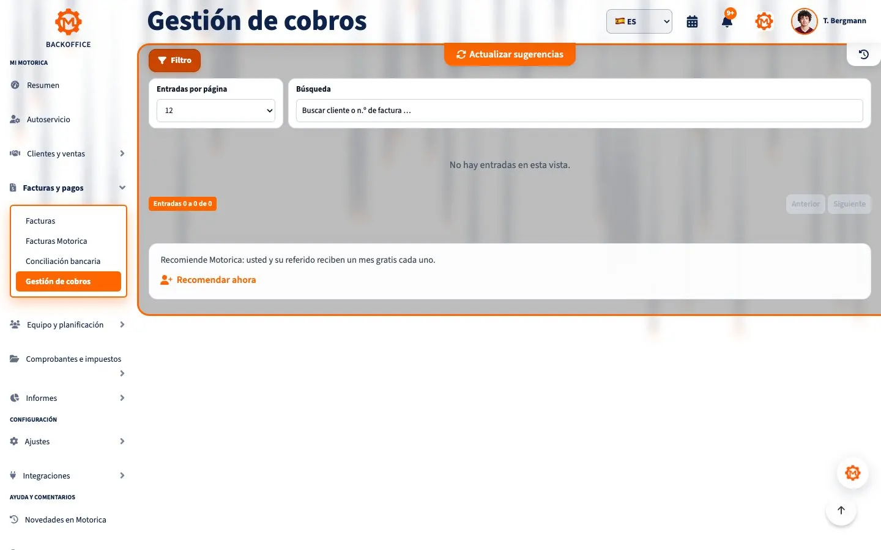Open the ES language dropdown

click(639, 21)
